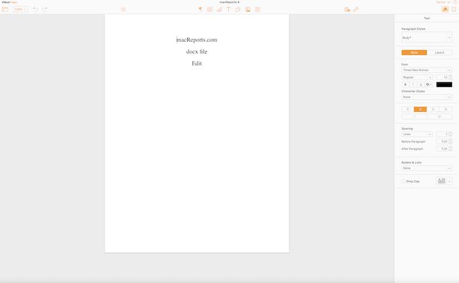
Task: Click the help icon at top right
Action: [x=455, y=2]
